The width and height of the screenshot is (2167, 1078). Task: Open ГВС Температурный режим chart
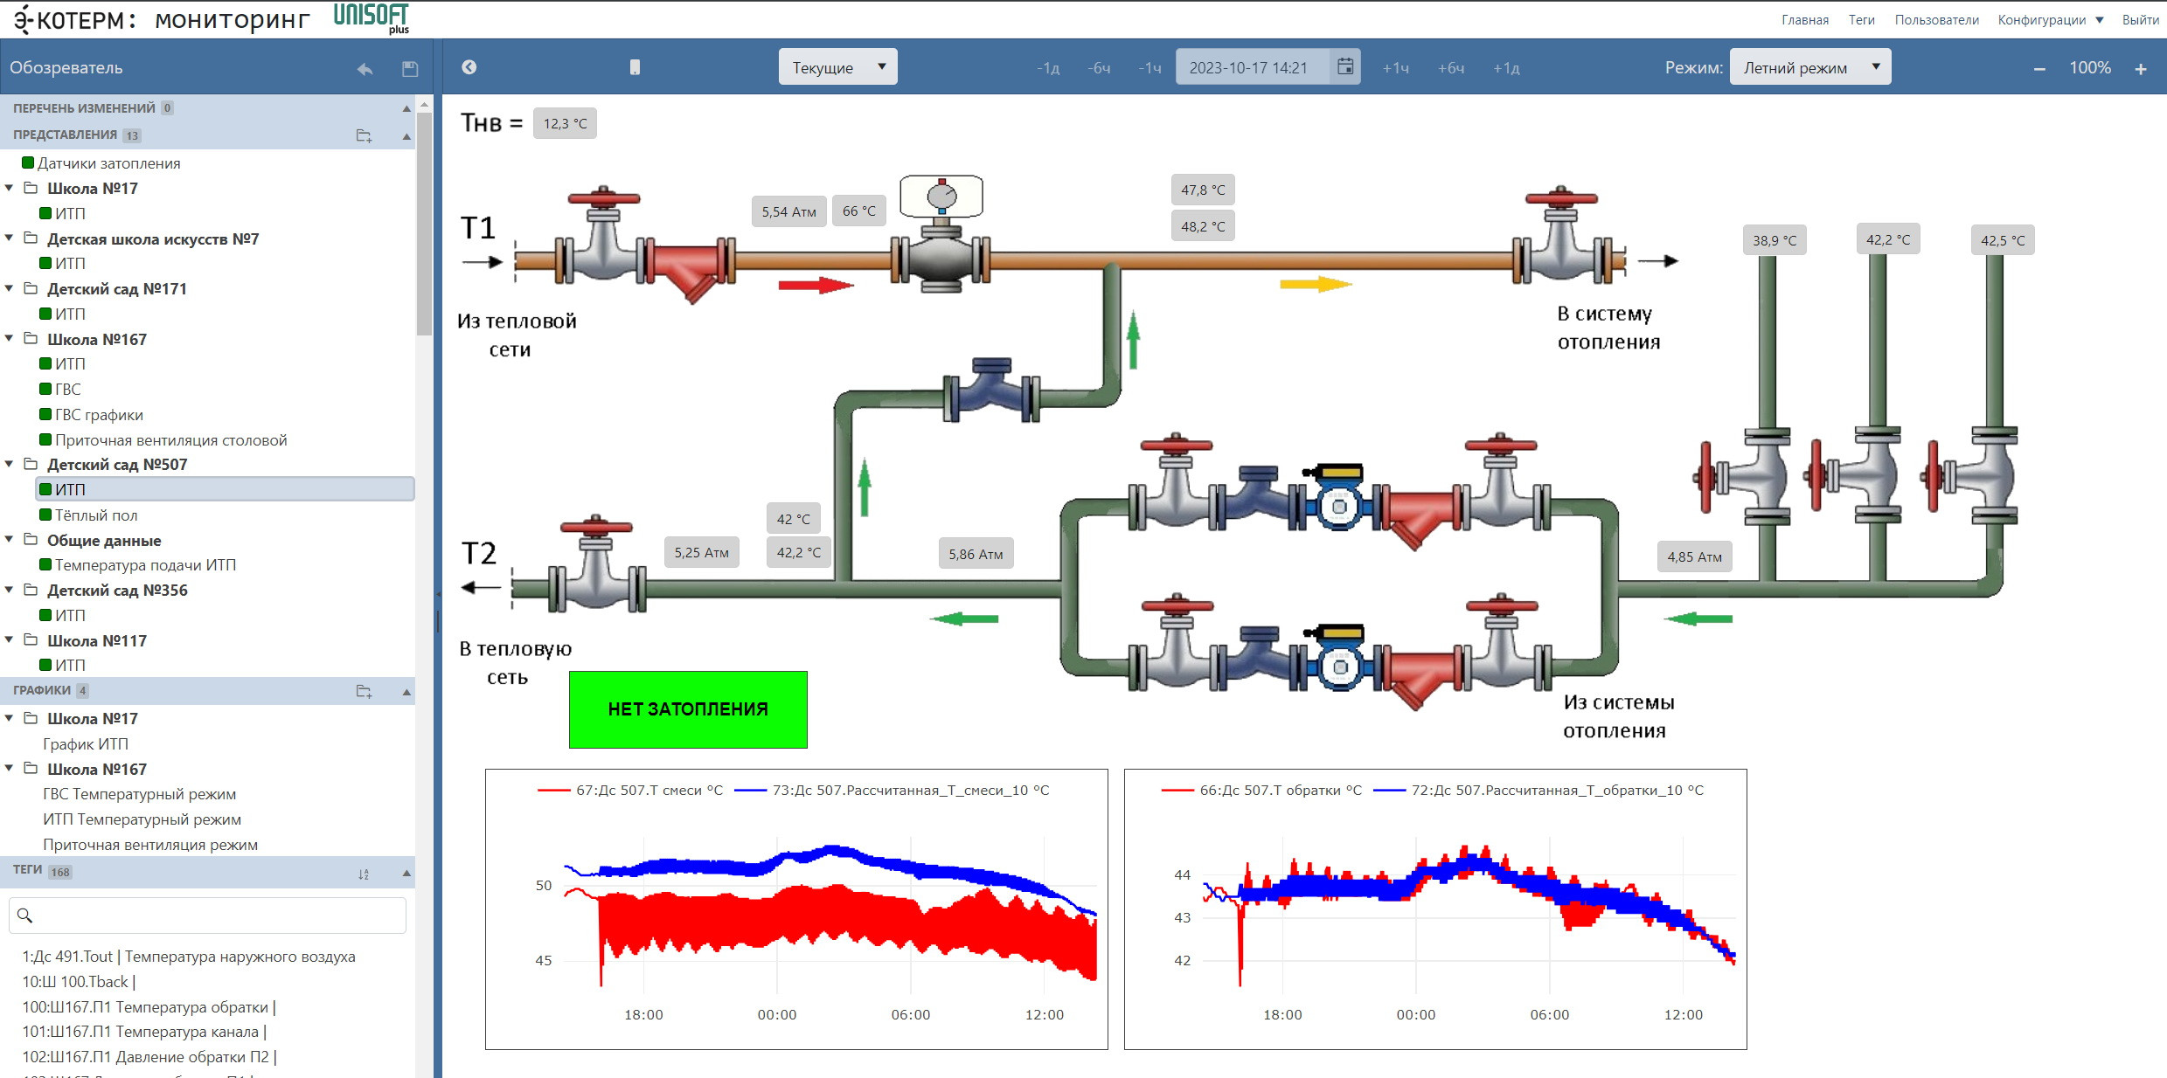(140, 793)
